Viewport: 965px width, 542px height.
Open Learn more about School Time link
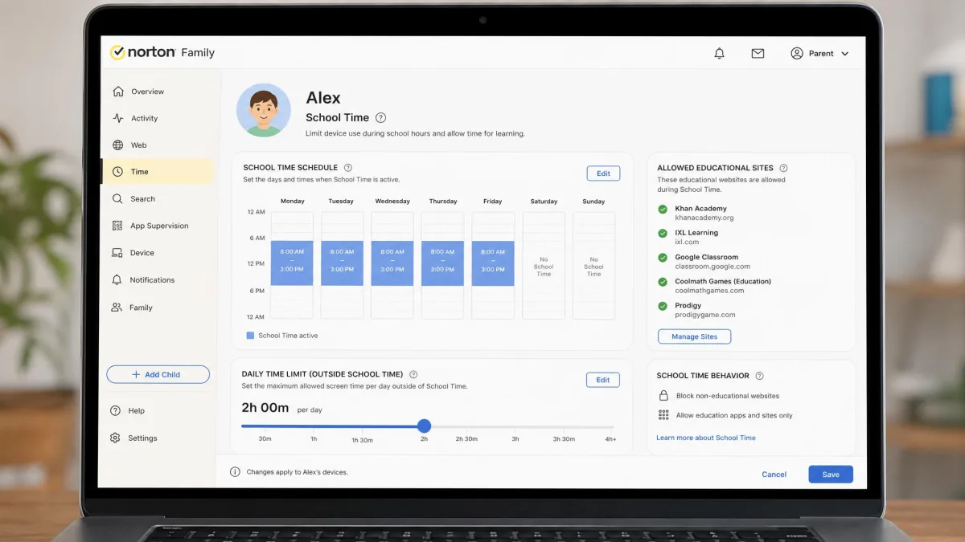pyautogui.click(x=706, y=438)
